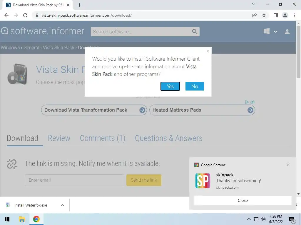Show hidden system tray icons
Screen dimensions: 301x225
(249, 219)
